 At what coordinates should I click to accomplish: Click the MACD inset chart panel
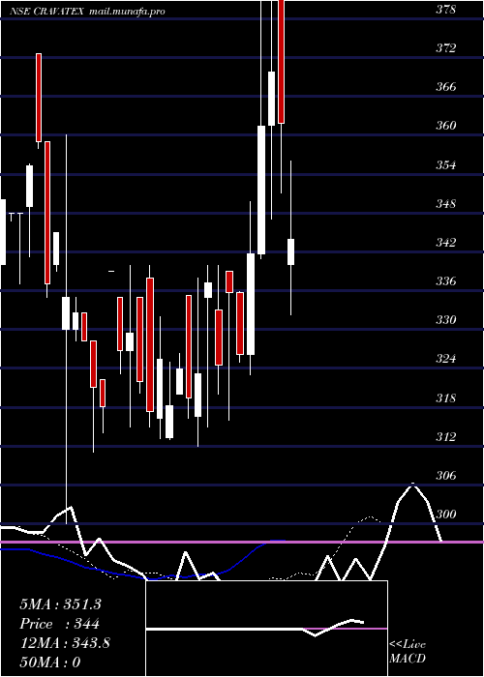[x=266, y=629]
